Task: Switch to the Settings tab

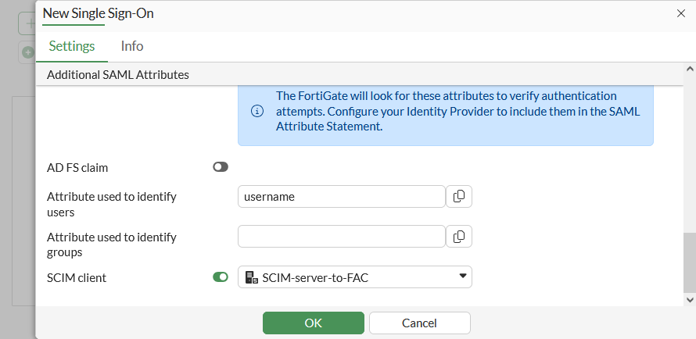Action: (x=72, y=46)
